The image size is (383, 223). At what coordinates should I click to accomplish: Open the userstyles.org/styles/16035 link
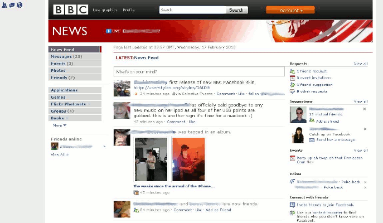(172, 88)
